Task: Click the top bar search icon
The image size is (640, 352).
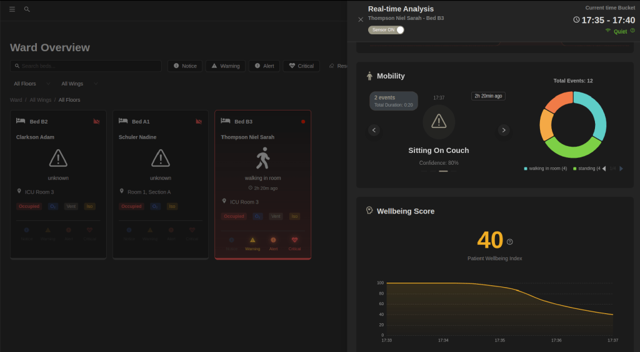Action: pyautogui.click(x=27, y=9)
